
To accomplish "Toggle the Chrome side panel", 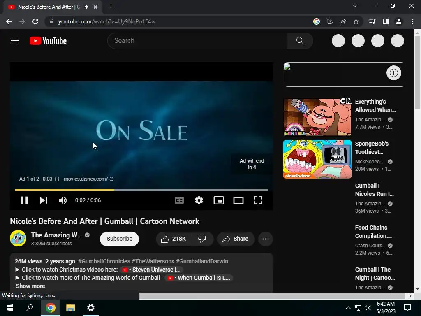I will click(x=386, y=21).
